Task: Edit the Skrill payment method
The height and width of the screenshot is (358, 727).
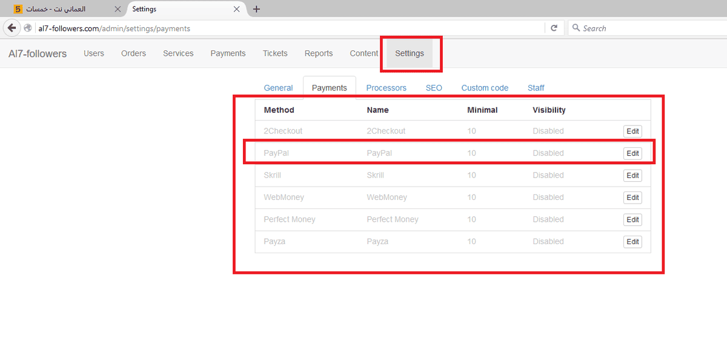Action: 632,175
